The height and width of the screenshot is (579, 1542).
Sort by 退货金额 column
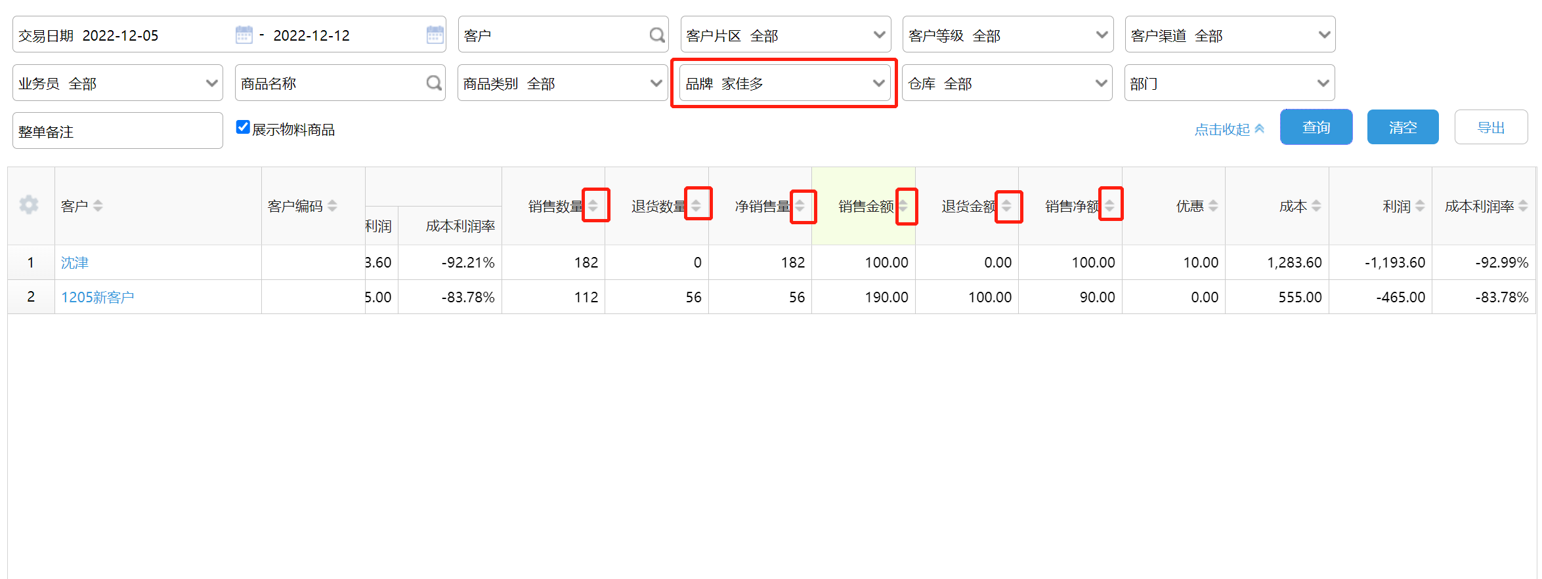click(1006, 206)
